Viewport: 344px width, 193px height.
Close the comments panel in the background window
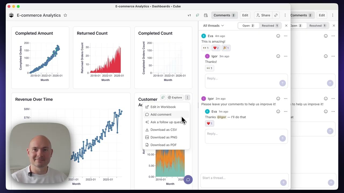[334, 26]
